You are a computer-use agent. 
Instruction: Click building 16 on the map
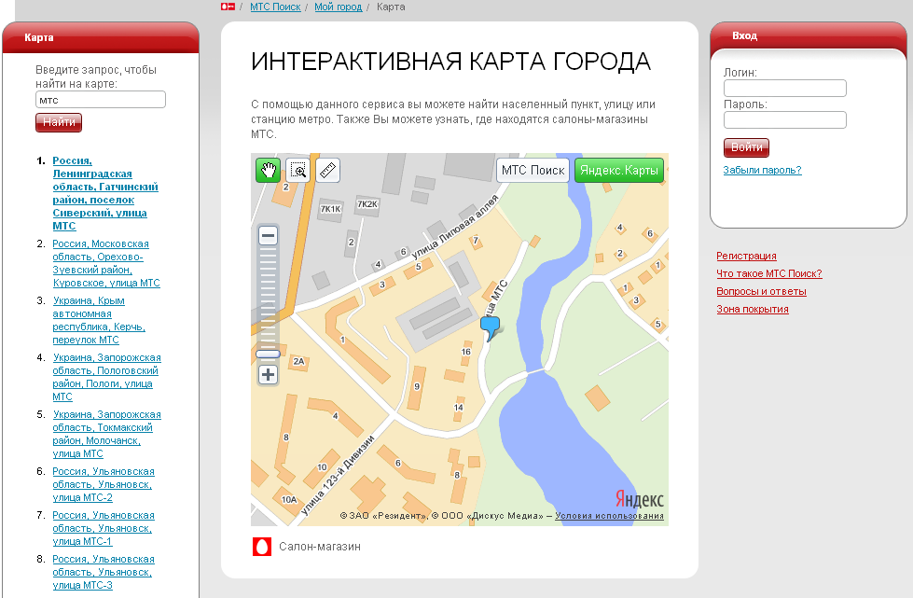pyautogui.click(x=465, y=352)
